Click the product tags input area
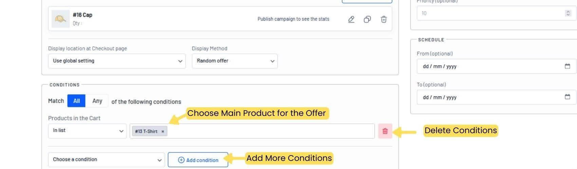 (x=252, y=131)
